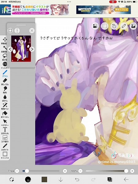Tap the down arrow to hide toolbar
Viewport: 138px width, 184px height.
pyautogui.click(x=61, y=179)
